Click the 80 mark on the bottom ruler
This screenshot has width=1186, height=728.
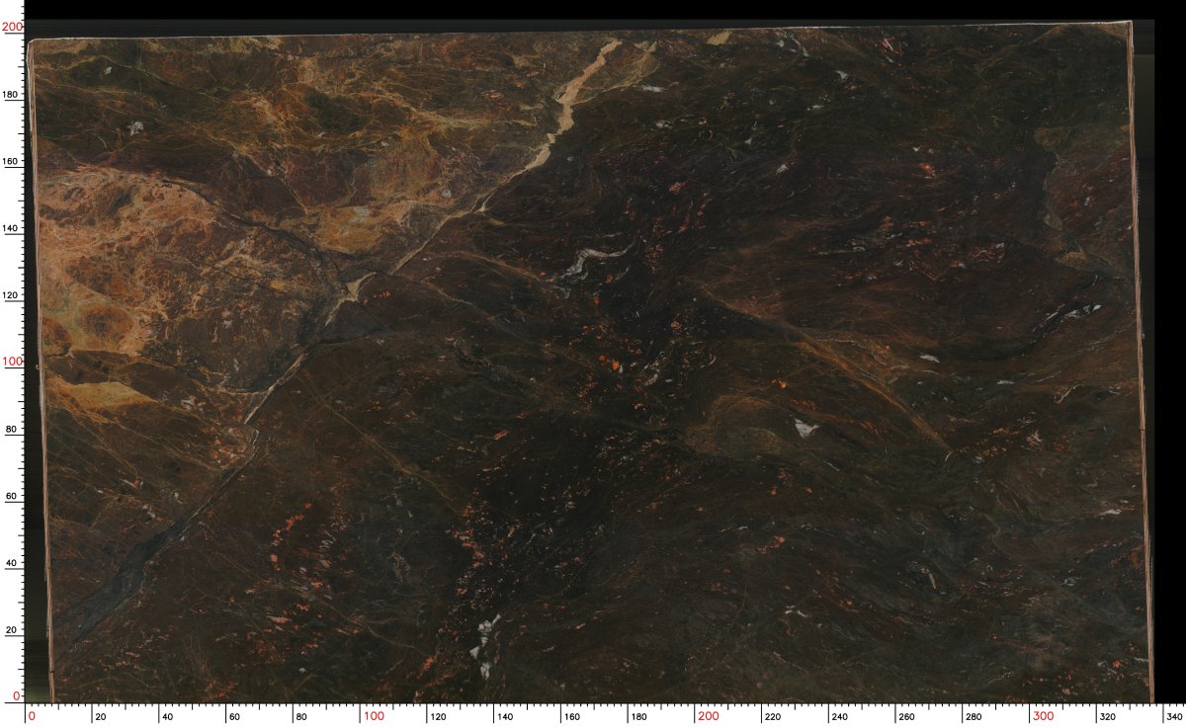coord(300,717)
